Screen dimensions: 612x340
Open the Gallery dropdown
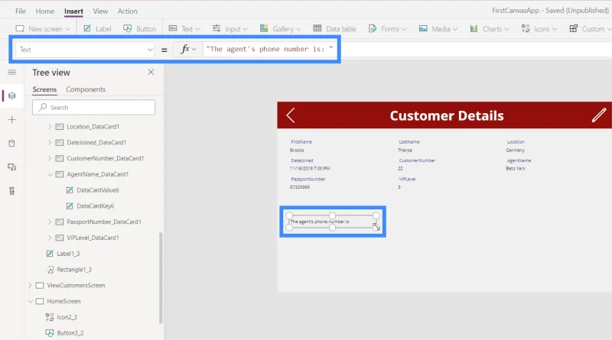[280, 29]
